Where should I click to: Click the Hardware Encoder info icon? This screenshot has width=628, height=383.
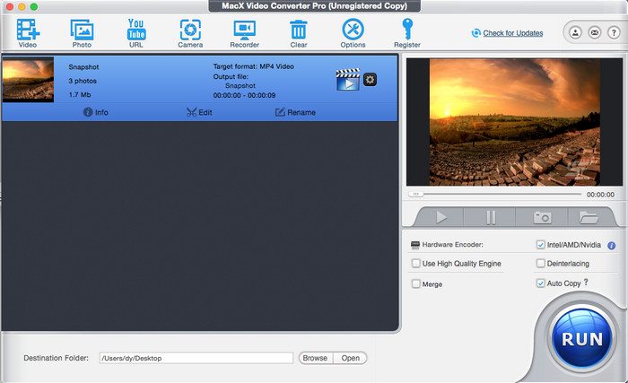611,246
